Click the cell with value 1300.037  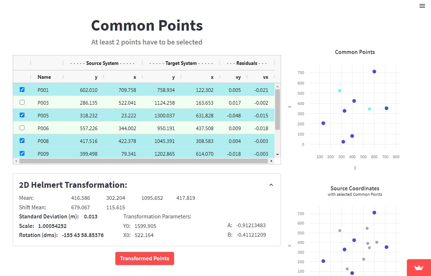pos(165,116)
